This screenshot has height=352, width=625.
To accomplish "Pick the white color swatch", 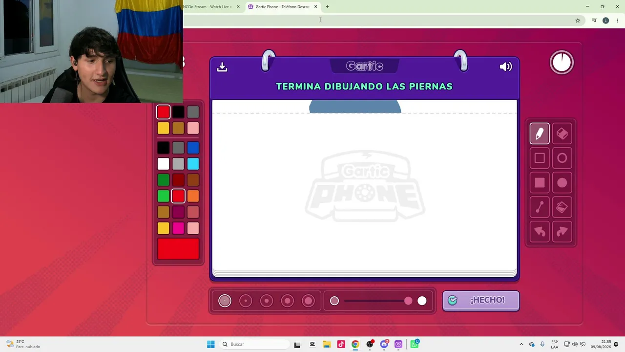I will [164, 164].
